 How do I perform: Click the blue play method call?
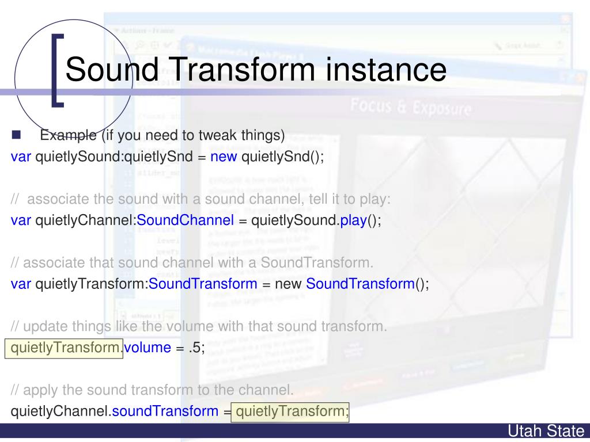(353, 220)
